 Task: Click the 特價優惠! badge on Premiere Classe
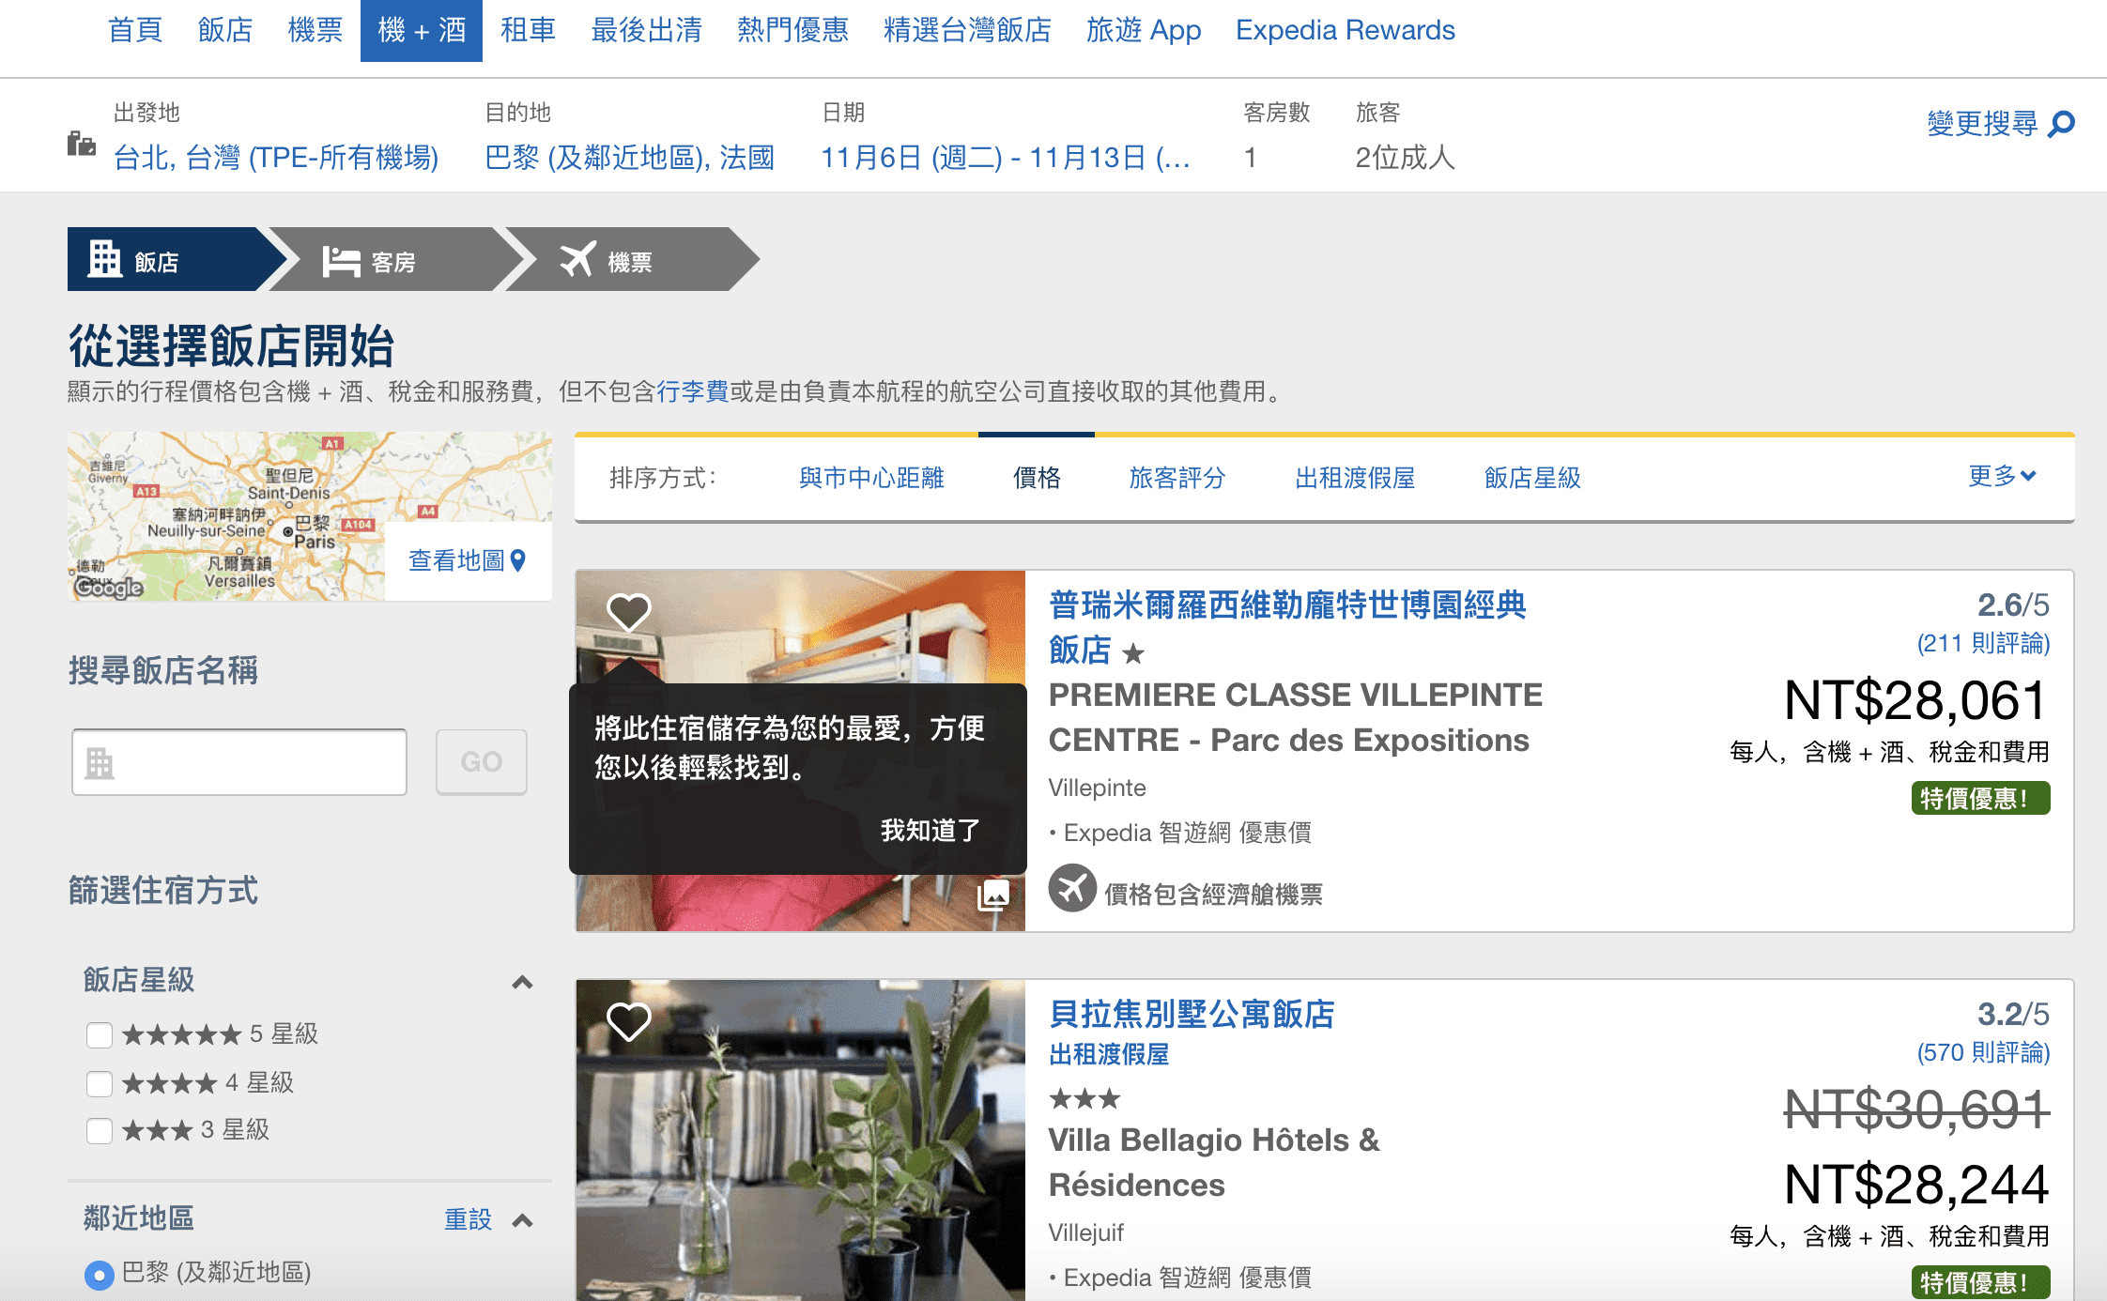click(x=1980, y=799)
